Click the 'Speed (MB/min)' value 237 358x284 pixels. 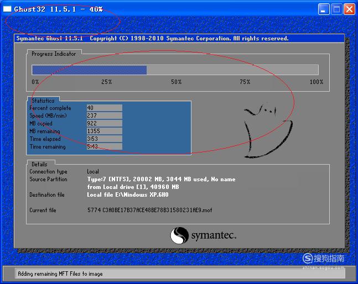[x=105, y=115]
